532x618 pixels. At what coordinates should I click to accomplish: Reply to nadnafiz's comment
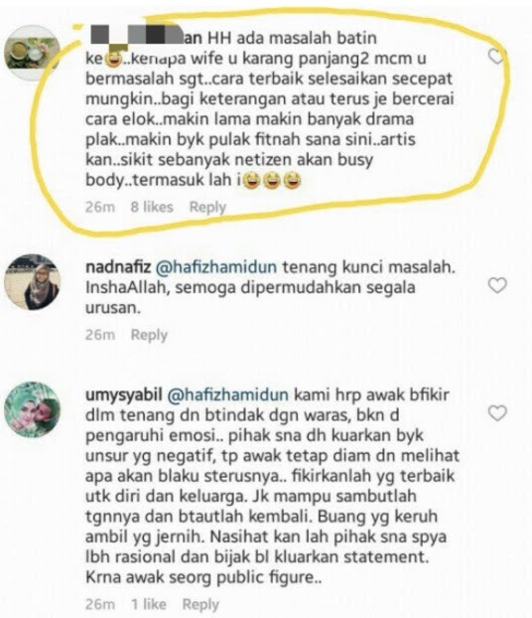pos(149,335)
